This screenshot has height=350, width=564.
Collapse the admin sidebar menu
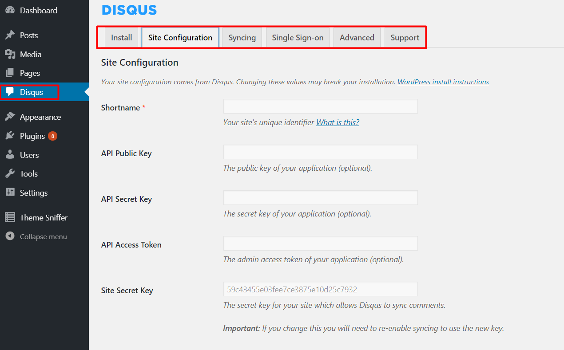point(44,236)
